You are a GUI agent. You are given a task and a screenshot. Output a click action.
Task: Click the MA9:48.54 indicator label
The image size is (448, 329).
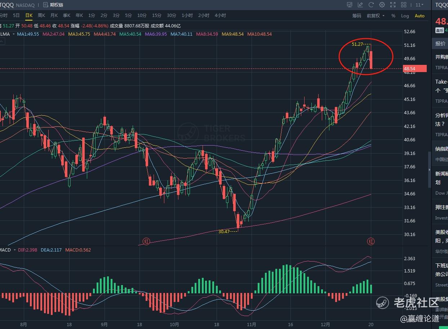[233, 34]
